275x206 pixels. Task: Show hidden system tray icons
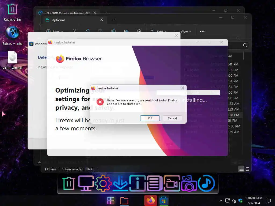(x=221, y=201)
